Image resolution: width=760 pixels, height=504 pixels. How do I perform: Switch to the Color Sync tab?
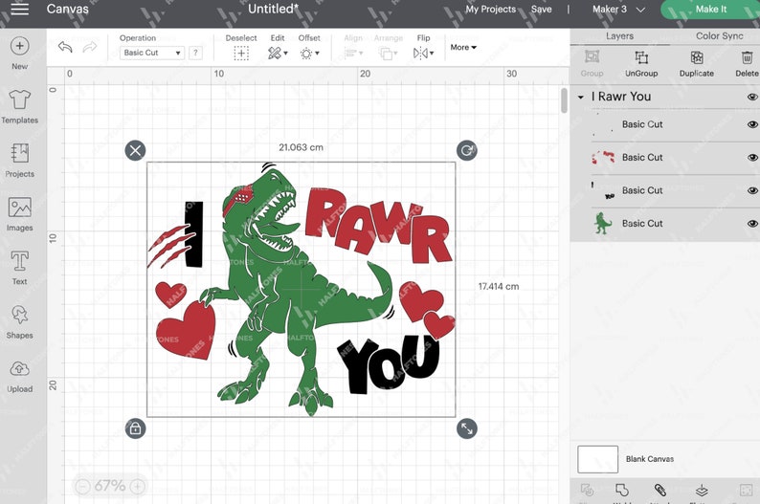click(x=719, y=35)
